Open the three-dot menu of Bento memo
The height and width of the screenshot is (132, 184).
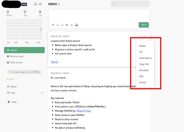coord(145,36)
